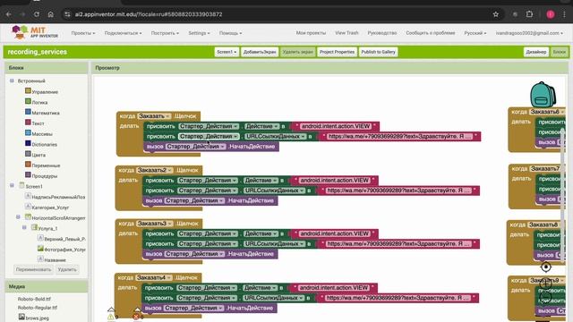Open the Математика blocks drawer

coord(46,114)
